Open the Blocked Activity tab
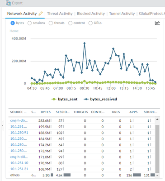Image resolution: width=165 pixels, height=181 pixels. point(91,14)
